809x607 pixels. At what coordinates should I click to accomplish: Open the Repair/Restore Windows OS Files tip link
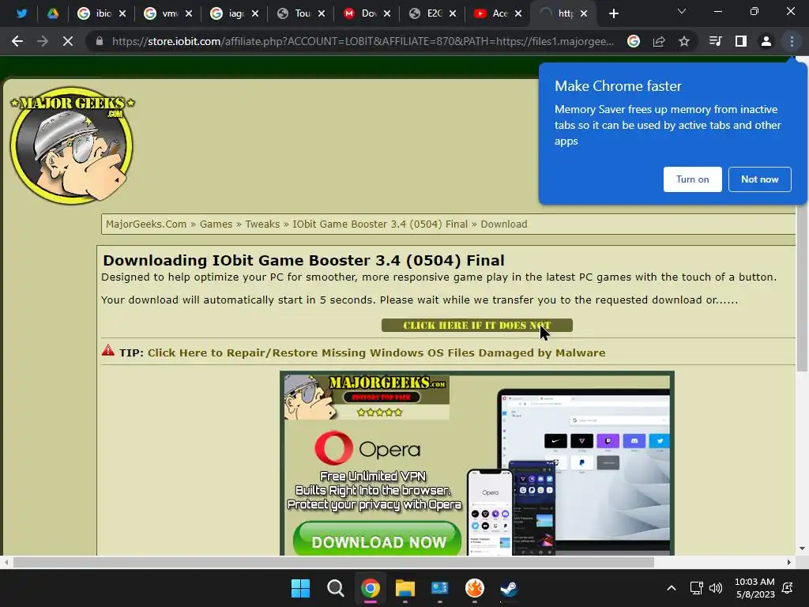376,353
